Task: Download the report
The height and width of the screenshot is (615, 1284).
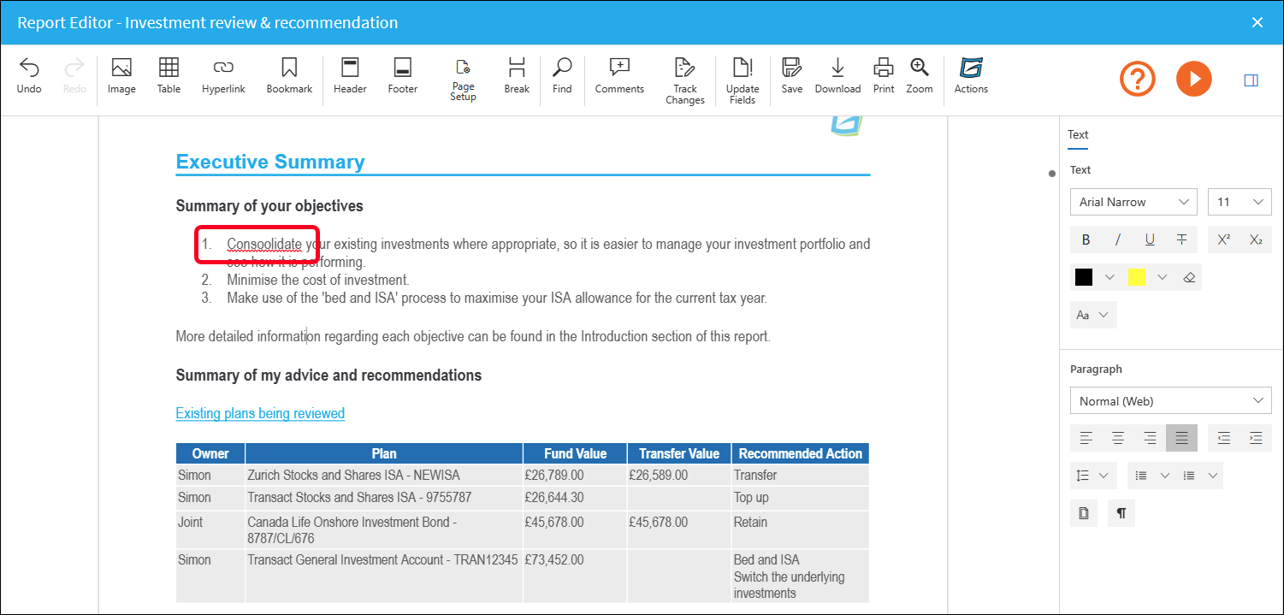Action: [837, 76]
